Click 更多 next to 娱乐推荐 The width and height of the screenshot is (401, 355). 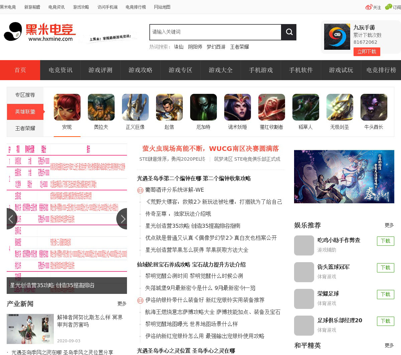(x=389, y=225)
